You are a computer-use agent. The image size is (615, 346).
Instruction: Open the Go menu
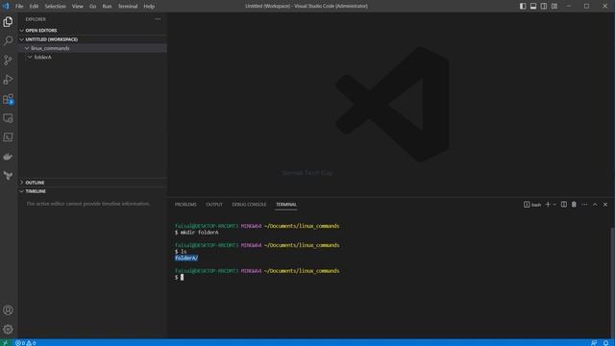(92, 6)
